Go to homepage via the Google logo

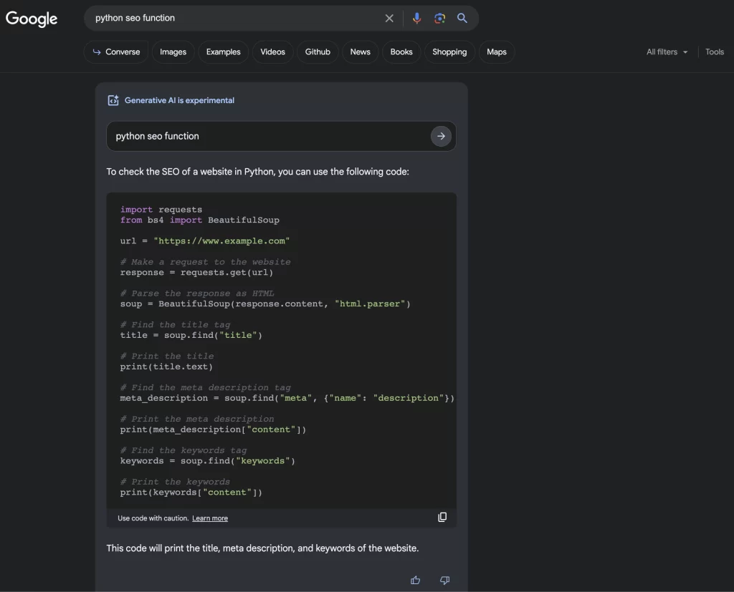(x=32, y=19)
